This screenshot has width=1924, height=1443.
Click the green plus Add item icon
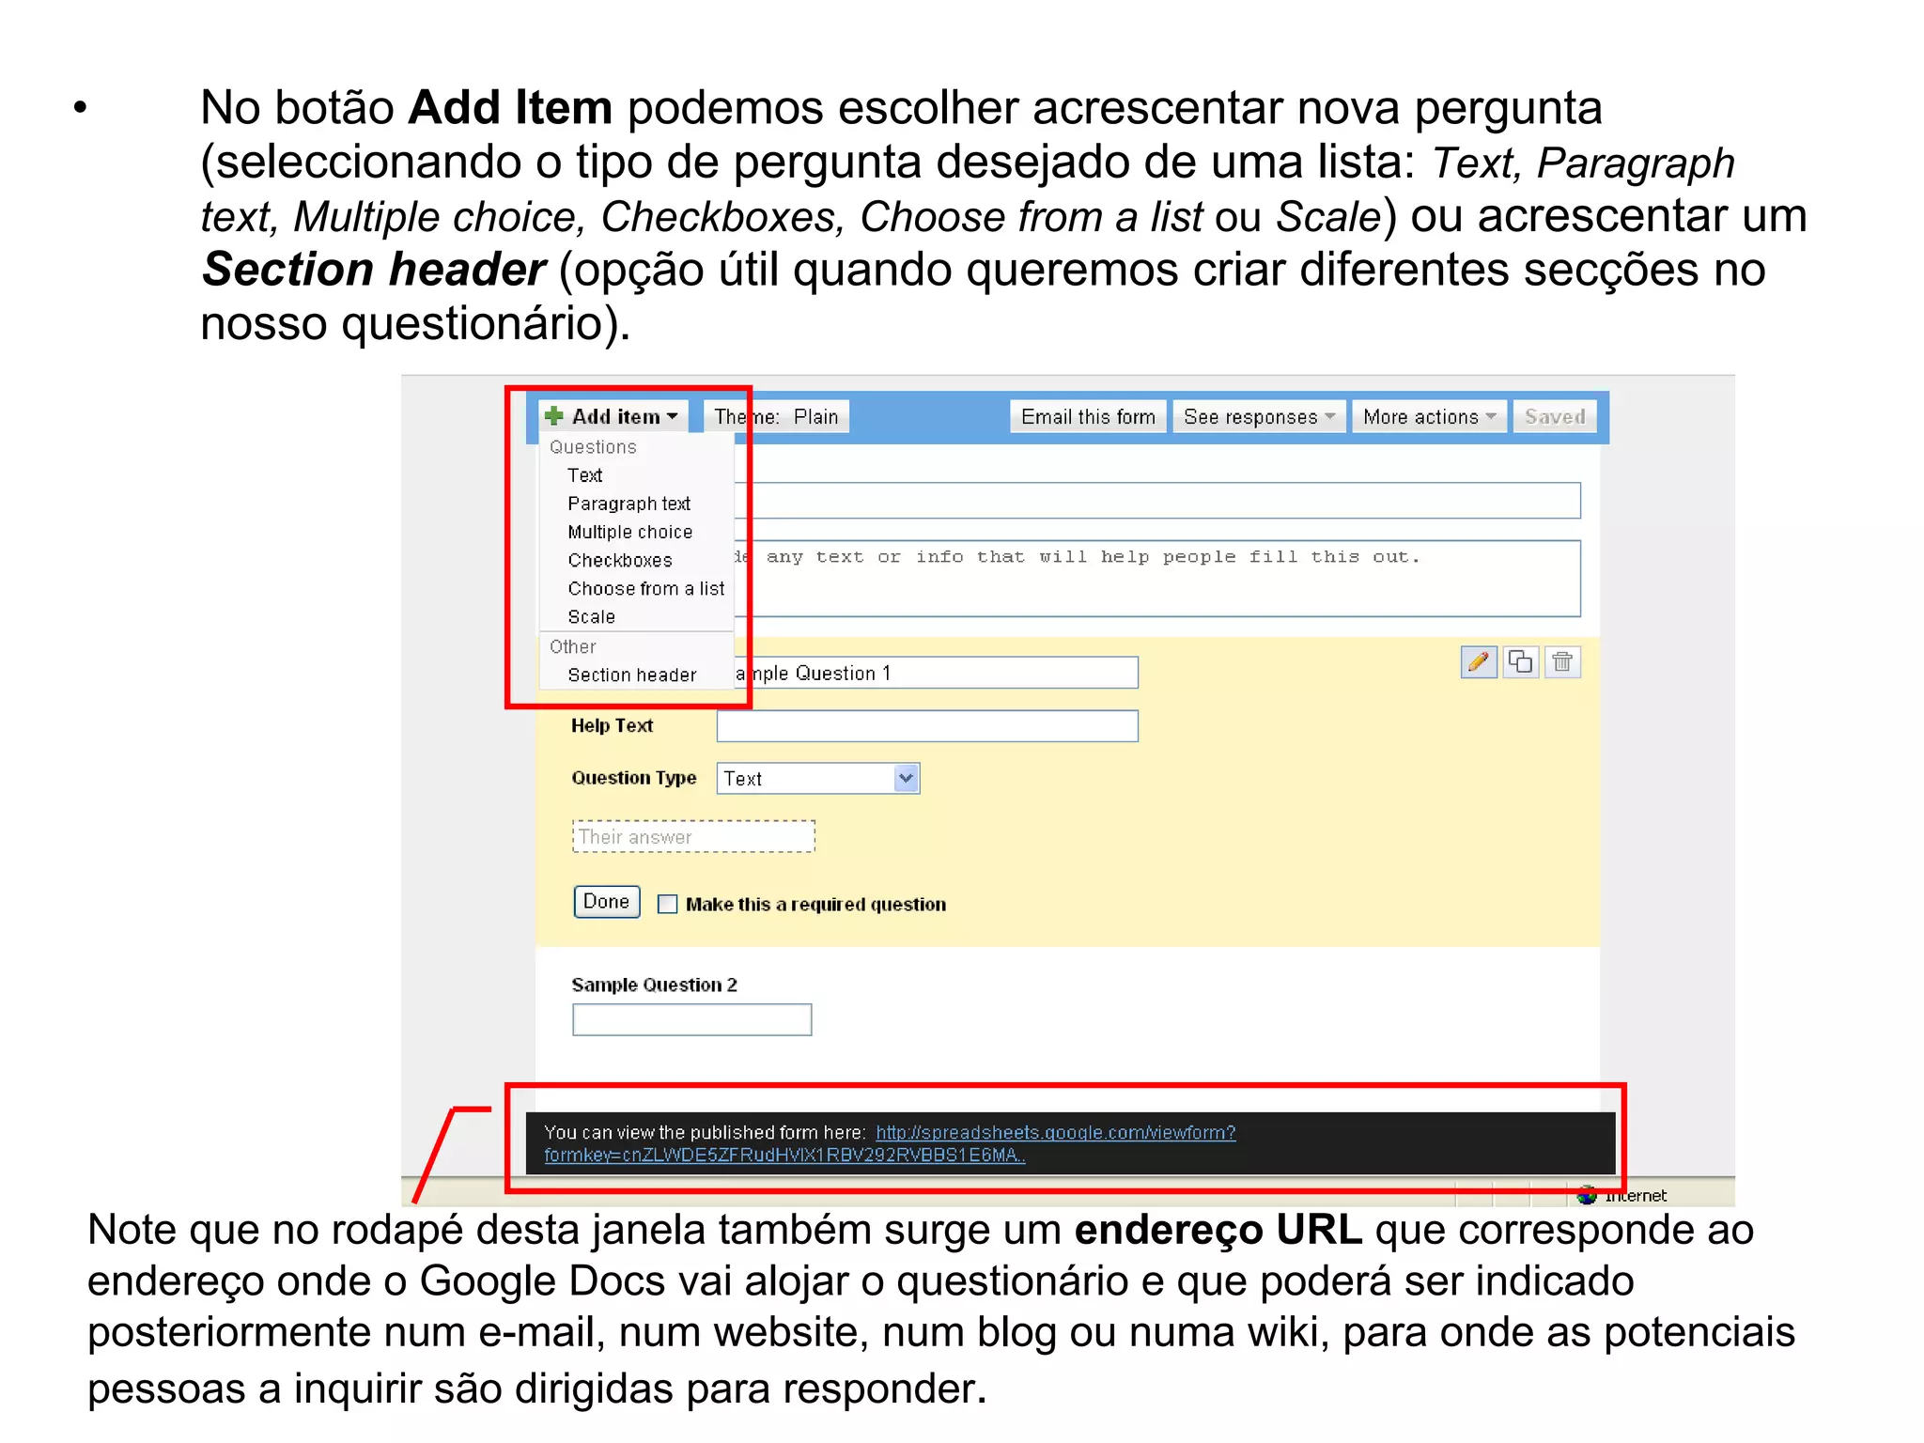tap(554, 416)
